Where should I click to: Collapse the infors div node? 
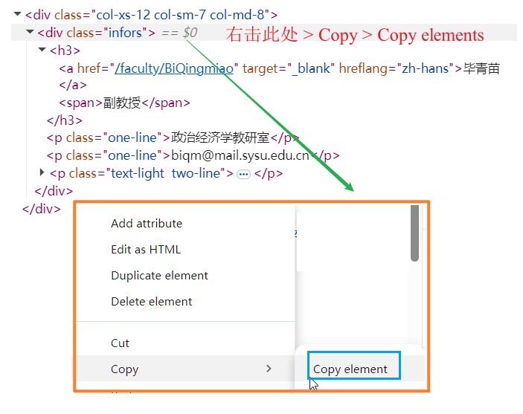30,32
